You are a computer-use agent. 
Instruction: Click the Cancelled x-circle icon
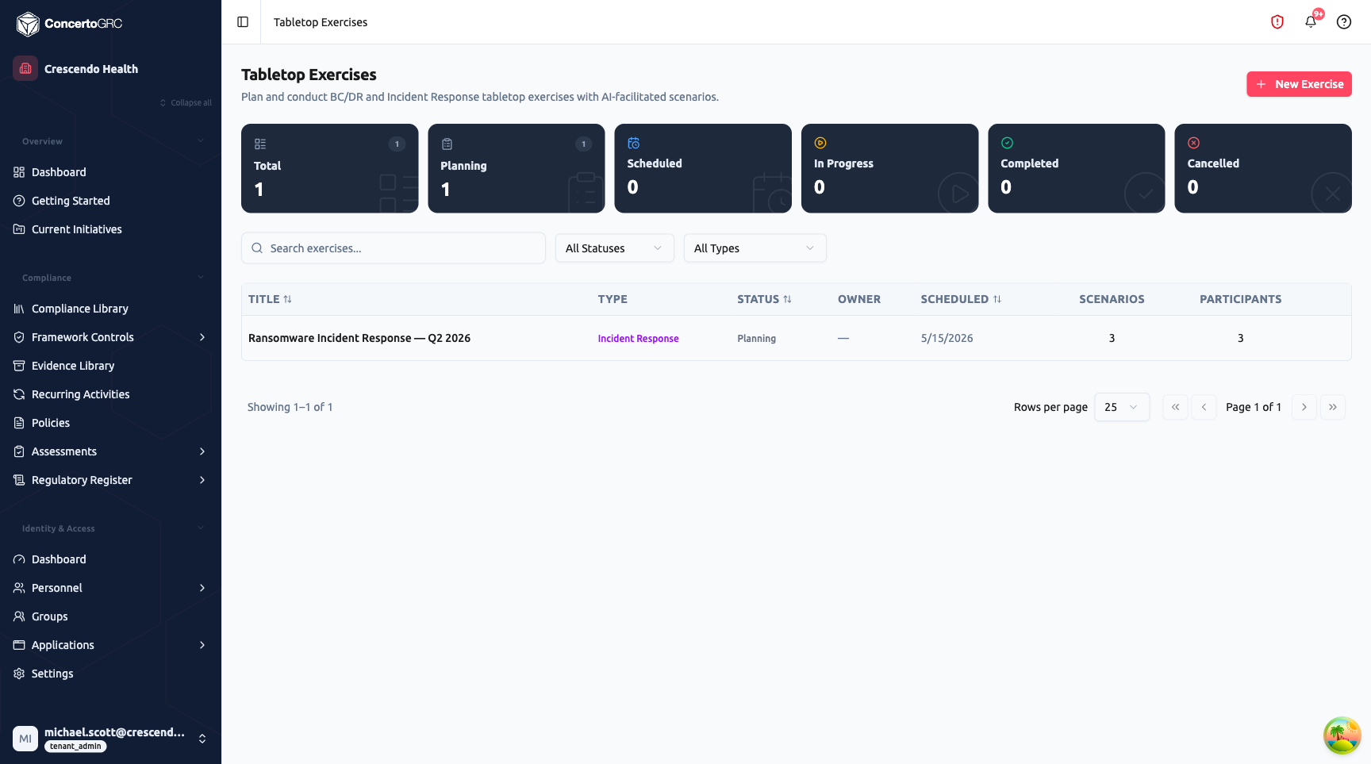(x=1193, y=143)
